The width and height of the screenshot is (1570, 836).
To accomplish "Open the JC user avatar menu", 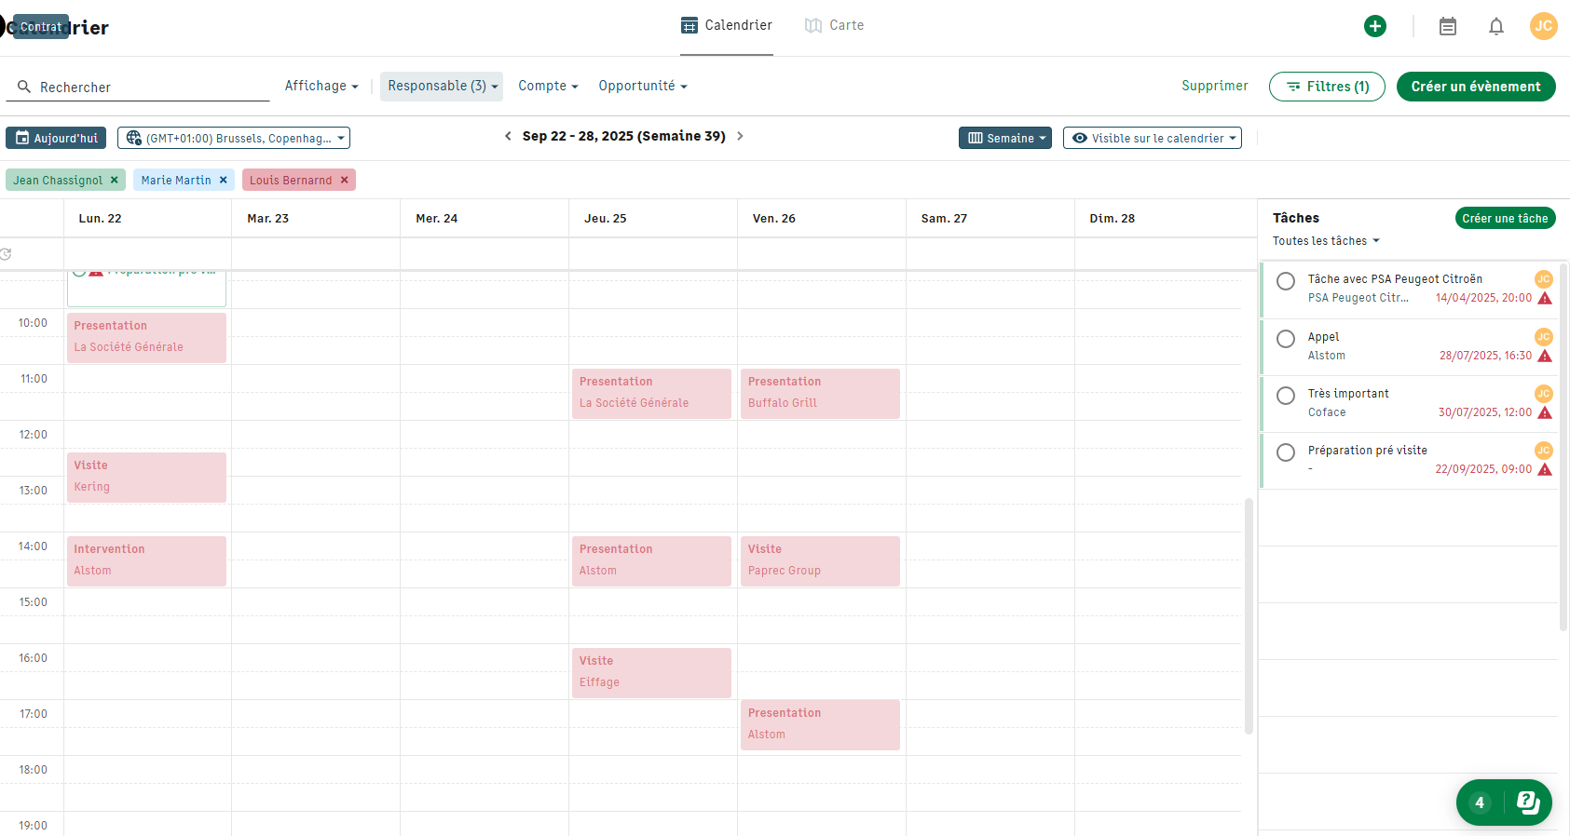I will tap(1543, 26).
